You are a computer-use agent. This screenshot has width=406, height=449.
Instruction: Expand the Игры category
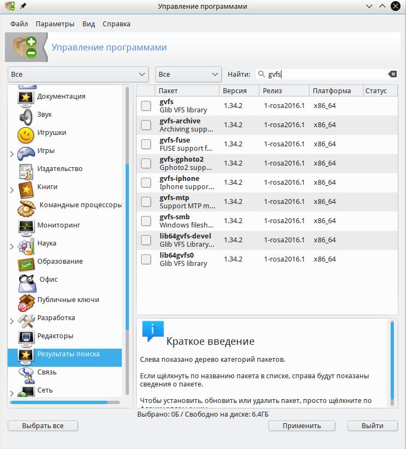12,154
